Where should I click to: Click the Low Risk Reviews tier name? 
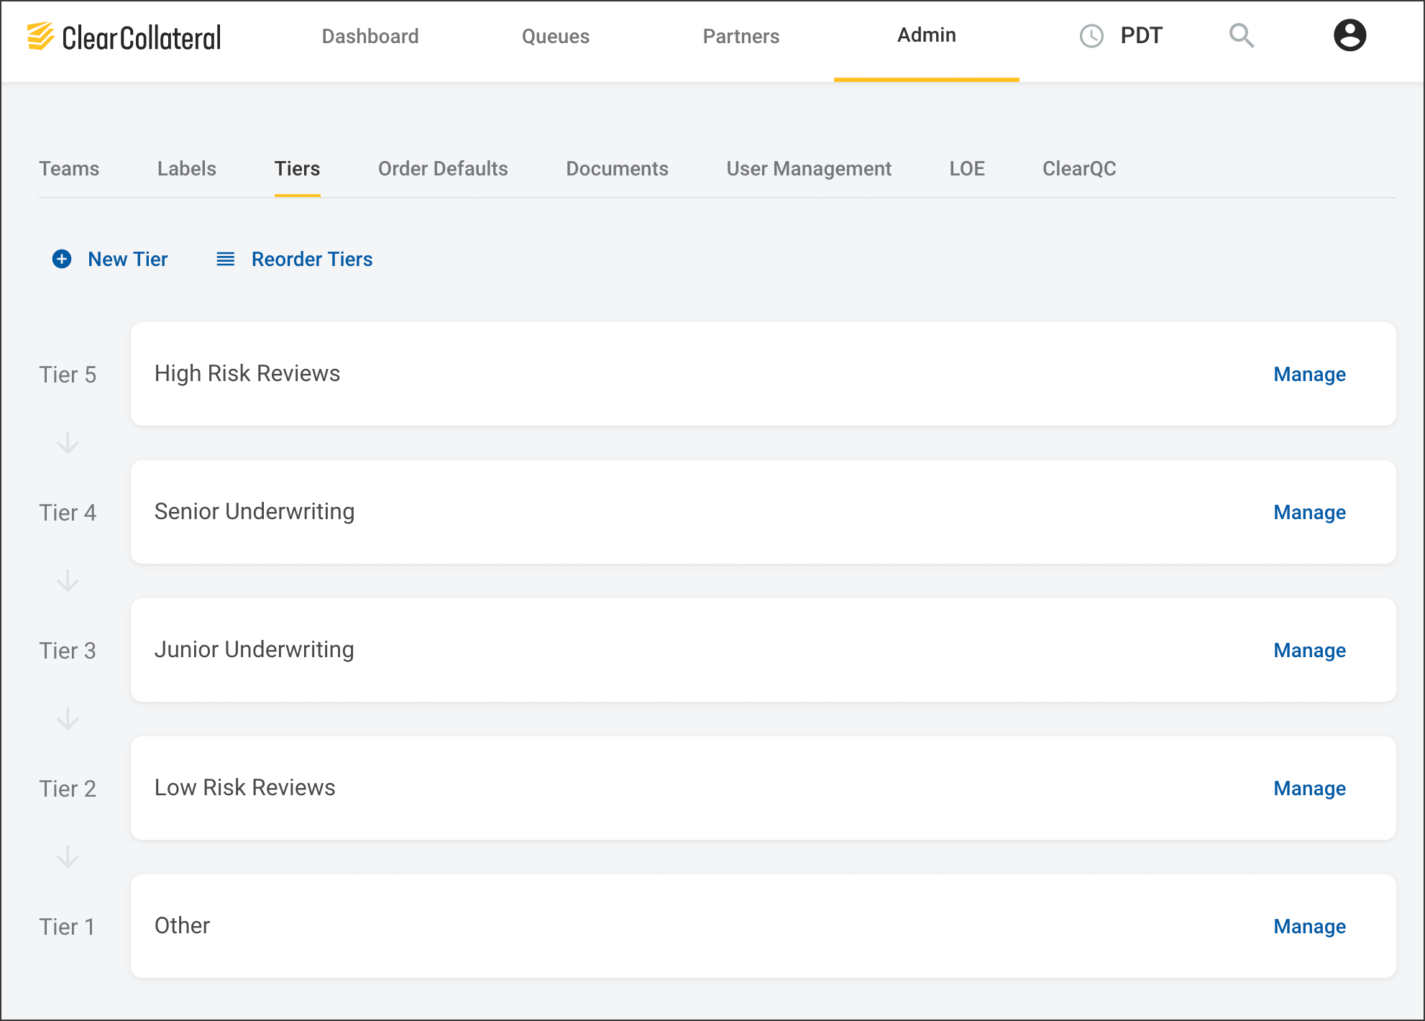click(x=244, y=787)
